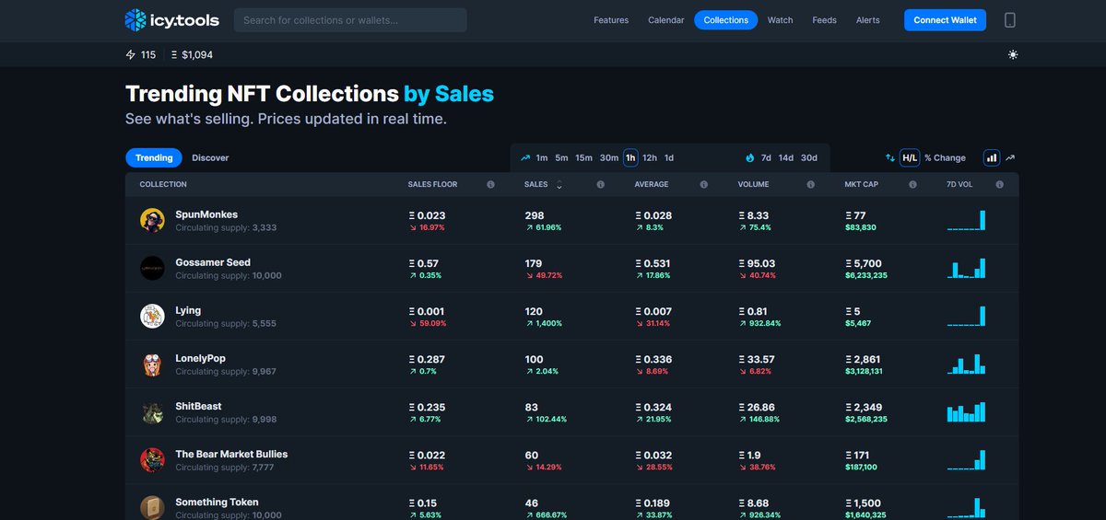1106x520 pixels.
Task: Click the flame hot timeframe icon
Action: click(749, 158)
